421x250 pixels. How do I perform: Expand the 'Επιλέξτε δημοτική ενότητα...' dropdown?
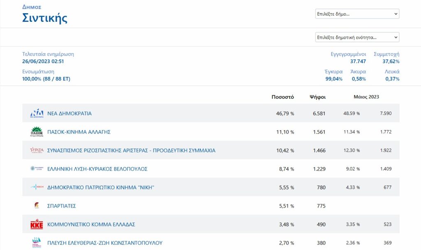(357, 37)
